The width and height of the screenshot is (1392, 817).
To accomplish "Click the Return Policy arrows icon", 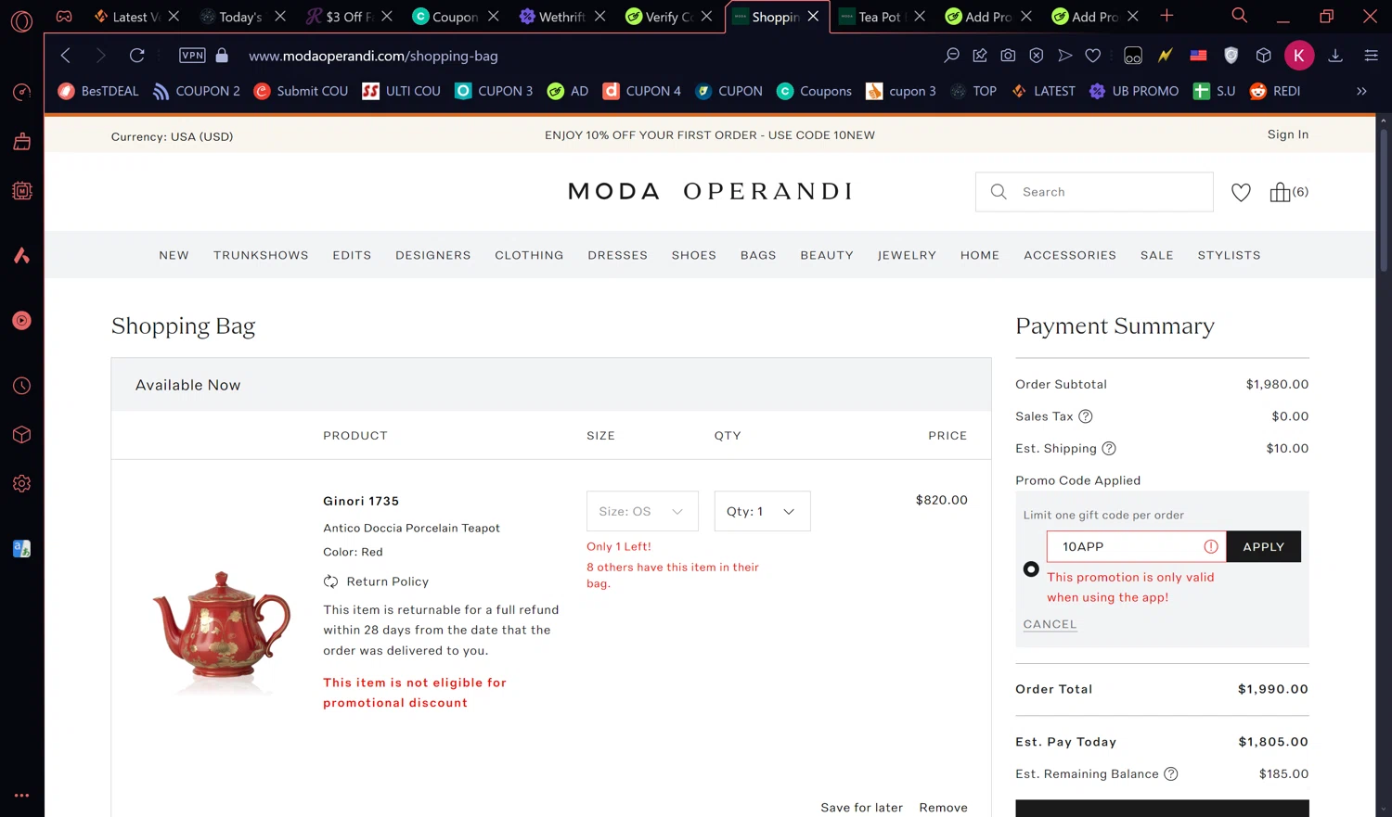I will 330,581.
